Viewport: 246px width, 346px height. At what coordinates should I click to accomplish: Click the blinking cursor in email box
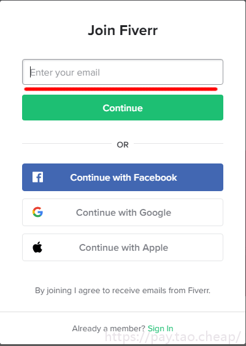(x=31, y=72)
